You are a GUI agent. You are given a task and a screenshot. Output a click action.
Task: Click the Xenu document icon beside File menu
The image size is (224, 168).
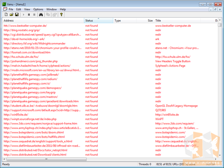click(x=5, y=9)
